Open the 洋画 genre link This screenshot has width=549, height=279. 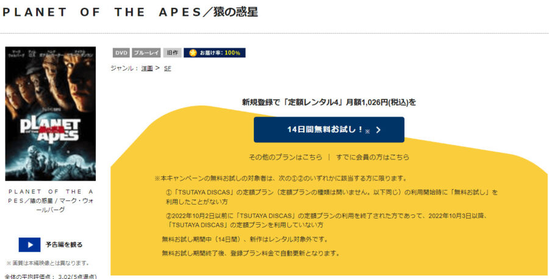147,68
